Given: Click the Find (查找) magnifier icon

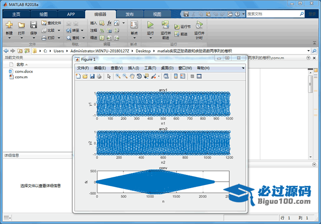Looking at the screenshot, I should (69, 38).
